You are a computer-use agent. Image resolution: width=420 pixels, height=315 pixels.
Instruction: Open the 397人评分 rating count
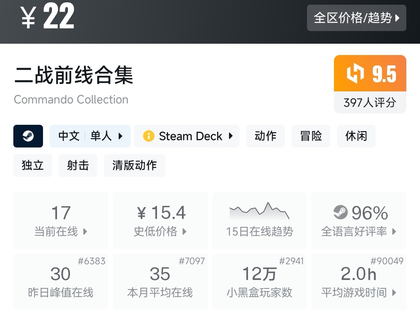point(370,102)
